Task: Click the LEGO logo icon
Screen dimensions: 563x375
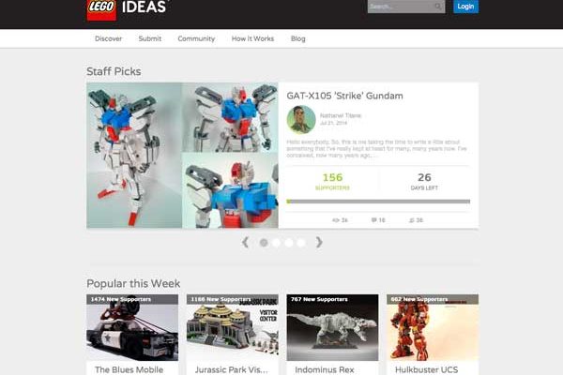Action: [x=101, y=10]
